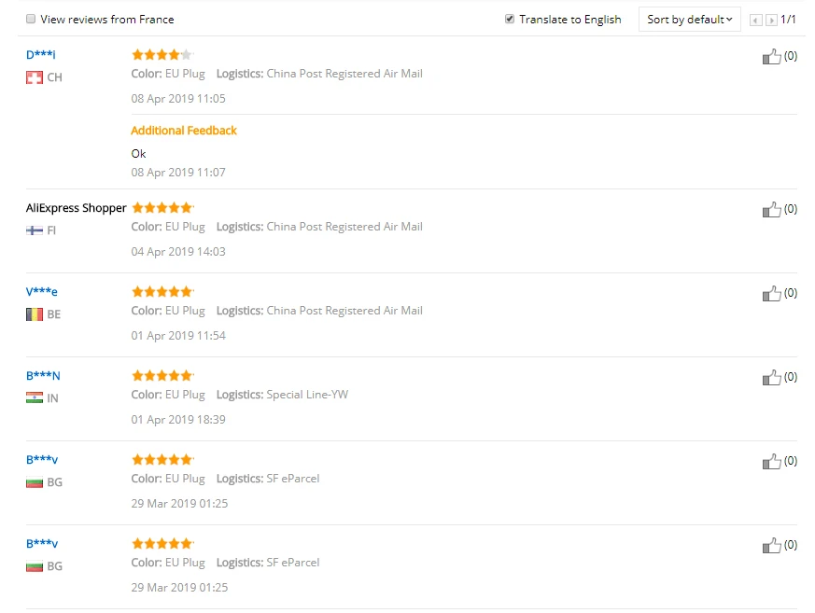Click the India flag icon beside IN
The width and height of the screenshot is (815, 613).
tap(35, 398)
